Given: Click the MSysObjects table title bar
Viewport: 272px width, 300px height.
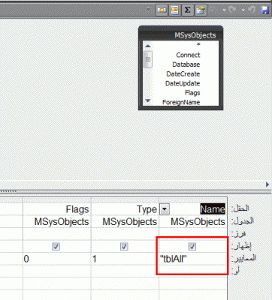Looking at the screenshot, I should pos(180,34).
